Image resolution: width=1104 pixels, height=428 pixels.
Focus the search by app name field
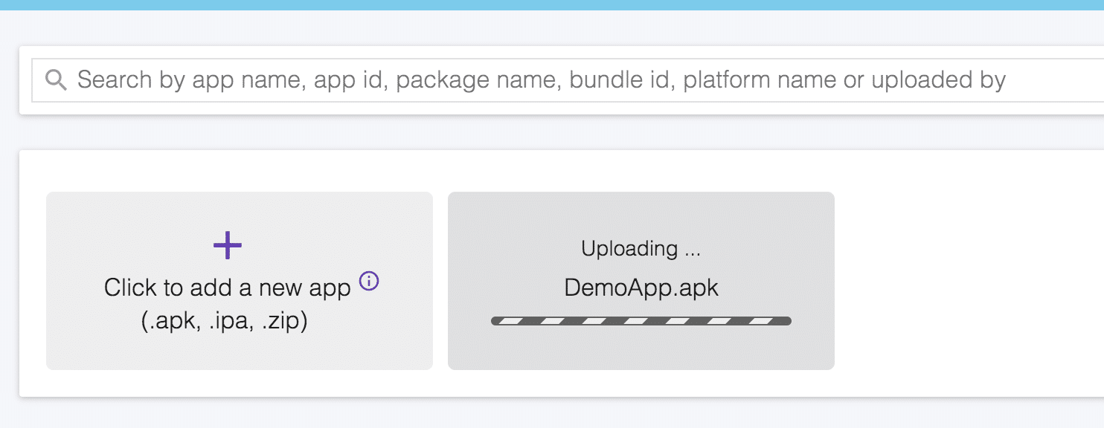click(565, 80)
